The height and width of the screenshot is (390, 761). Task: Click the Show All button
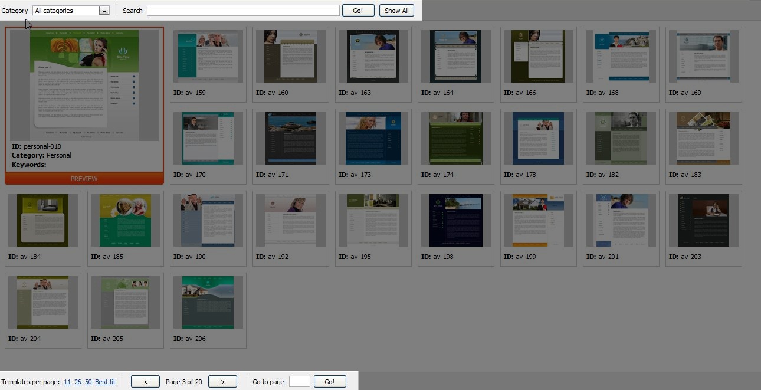click(x=396, y=11)
